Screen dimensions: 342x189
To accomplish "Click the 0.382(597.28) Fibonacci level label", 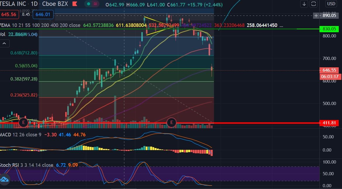I will pyautogui.click(x=24, y=79).
